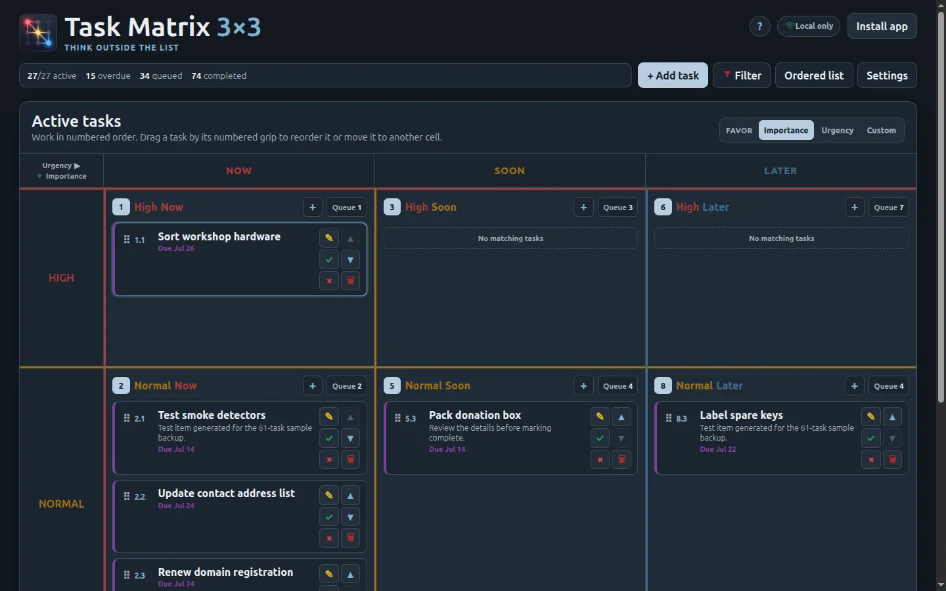Click the red X on Pack donation box
Viewport: 946px width, 591px height.
click(600, 459)
